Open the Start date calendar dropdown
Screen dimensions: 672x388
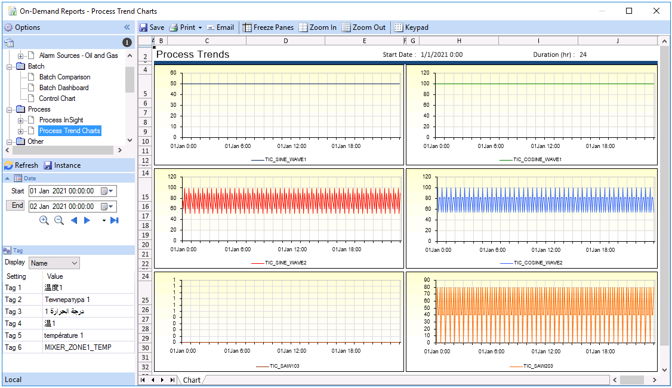[x=107, y=191]
